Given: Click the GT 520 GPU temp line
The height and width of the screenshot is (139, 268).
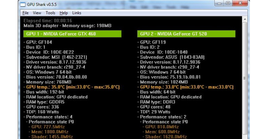Looking at the screenshot, I should pyautogui.click(x=186, y=87).
